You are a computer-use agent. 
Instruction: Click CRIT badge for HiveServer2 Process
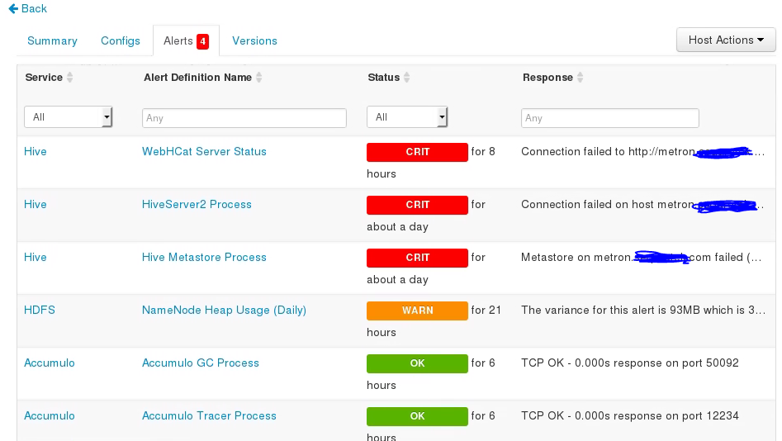[418, 205]
